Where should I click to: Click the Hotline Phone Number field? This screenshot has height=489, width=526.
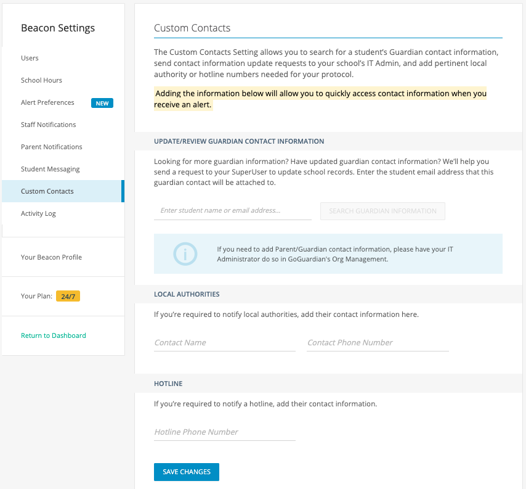224,432
